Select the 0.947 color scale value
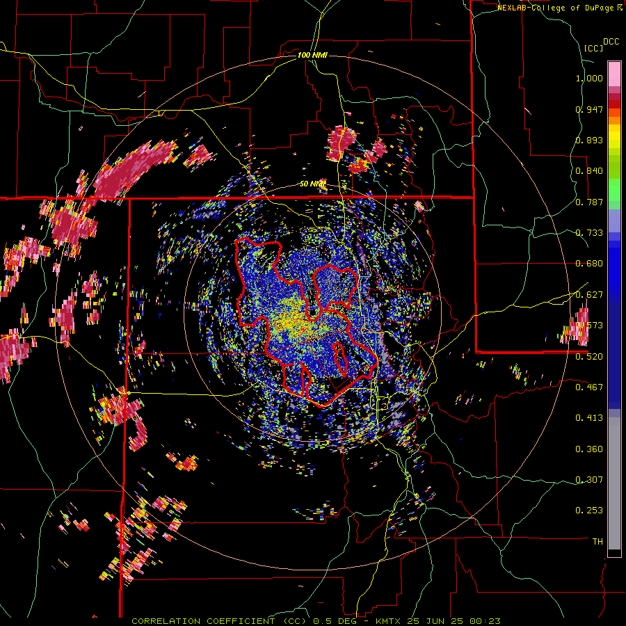 tap(589, 109)
